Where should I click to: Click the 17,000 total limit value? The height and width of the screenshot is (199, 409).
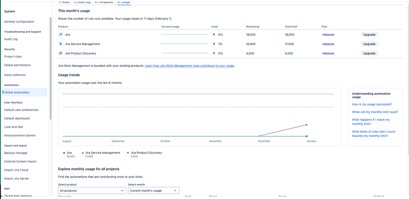pos(289,44)
